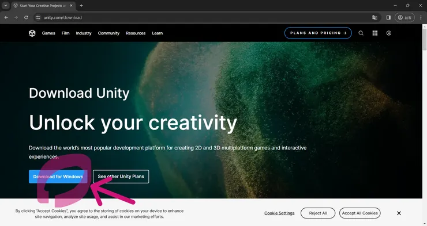This screenshot has height=226, width=427.
Task: Open the Industry menu
Action: click(84, 33)
